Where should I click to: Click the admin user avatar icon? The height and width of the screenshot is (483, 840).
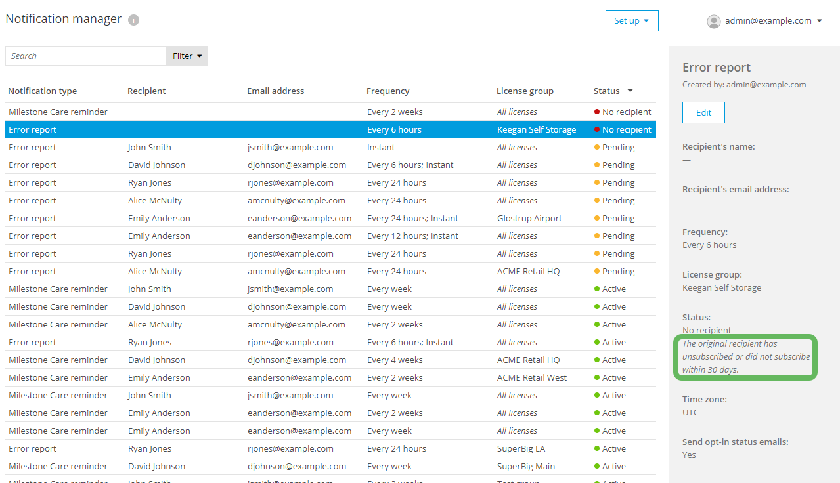(713, 20)
